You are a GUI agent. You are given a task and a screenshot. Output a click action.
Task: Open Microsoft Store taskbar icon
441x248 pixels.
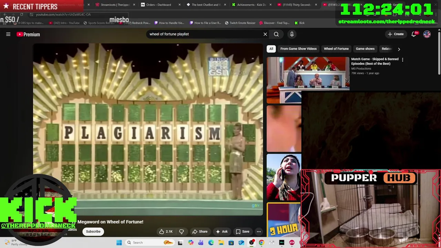(231, 242)
